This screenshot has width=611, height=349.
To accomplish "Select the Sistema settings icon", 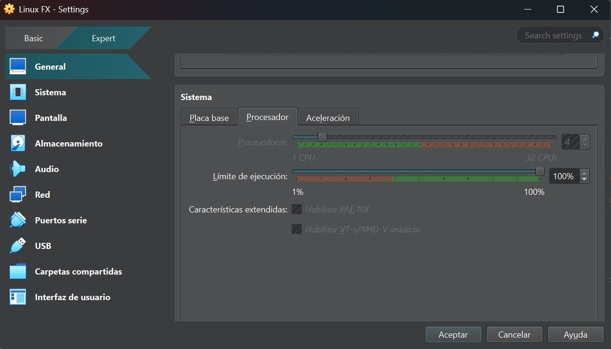I will [x=18, y=92].
